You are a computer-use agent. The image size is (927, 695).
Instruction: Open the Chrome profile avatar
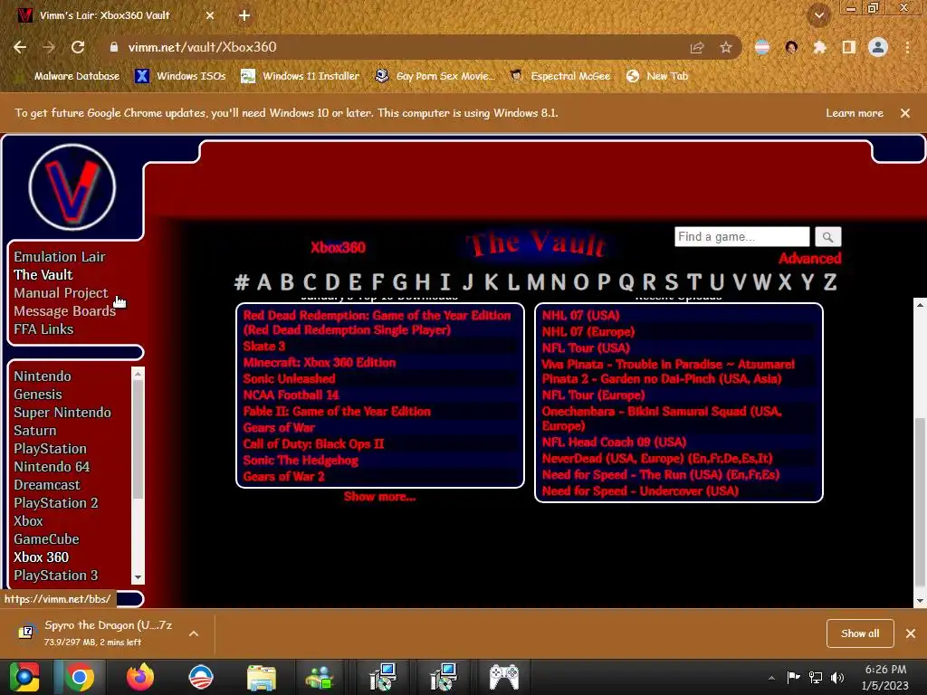[x=878, y=47]
